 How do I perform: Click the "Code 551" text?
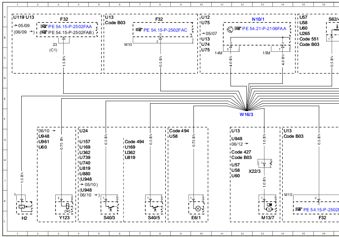coord(309,39)
